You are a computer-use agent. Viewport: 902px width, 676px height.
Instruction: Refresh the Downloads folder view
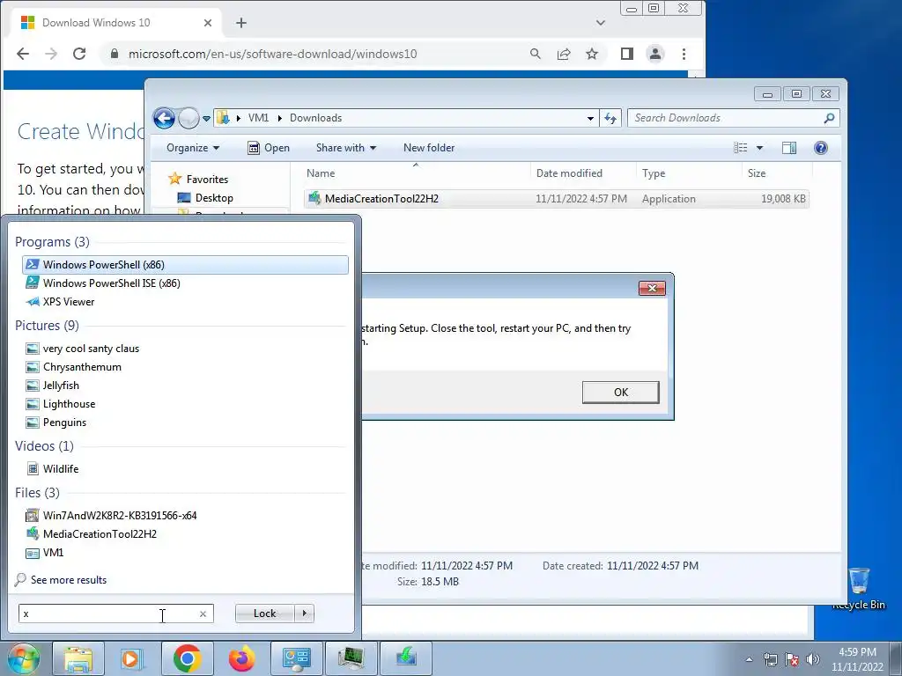tap(610, 119)
